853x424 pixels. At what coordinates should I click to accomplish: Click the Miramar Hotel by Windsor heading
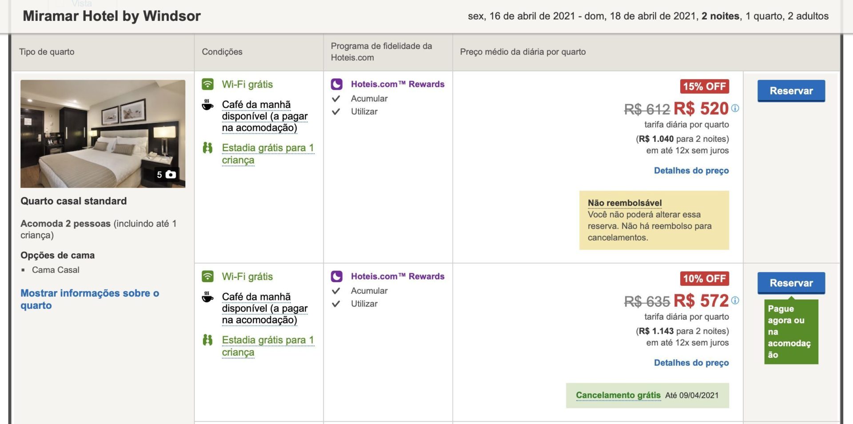click(x=112, y=16)
